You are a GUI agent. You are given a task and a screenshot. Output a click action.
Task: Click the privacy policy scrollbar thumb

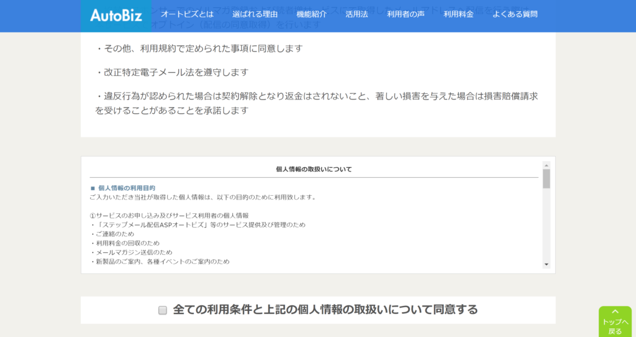547,178
